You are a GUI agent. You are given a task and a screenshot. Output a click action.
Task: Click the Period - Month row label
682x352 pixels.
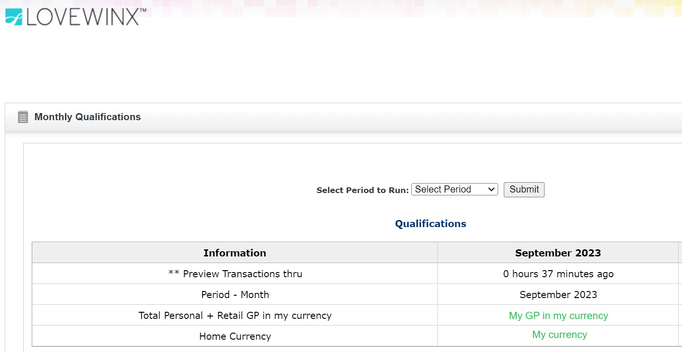tap(235, 295)
